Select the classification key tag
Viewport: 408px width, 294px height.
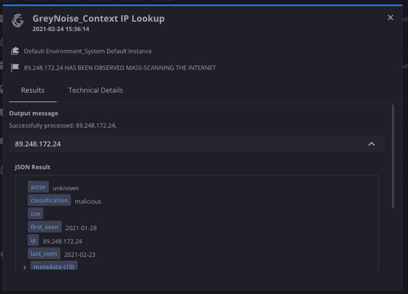coord(49,200)
